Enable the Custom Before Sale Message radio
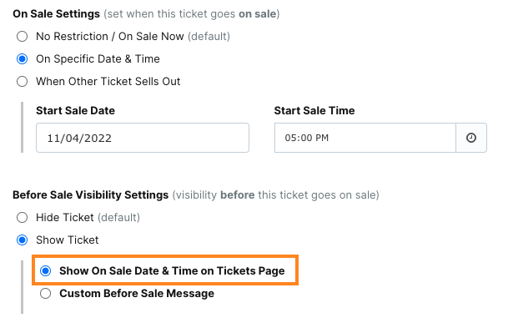Viewport: 518px width, 328px height. pyautogui.click(x=45, y=293)
